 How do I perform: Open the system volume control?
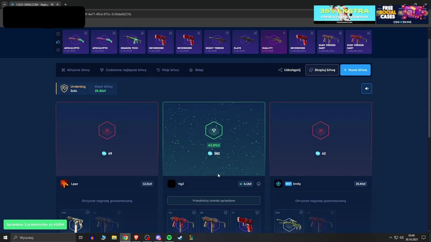pyautogui.click(x=401, y=238)
